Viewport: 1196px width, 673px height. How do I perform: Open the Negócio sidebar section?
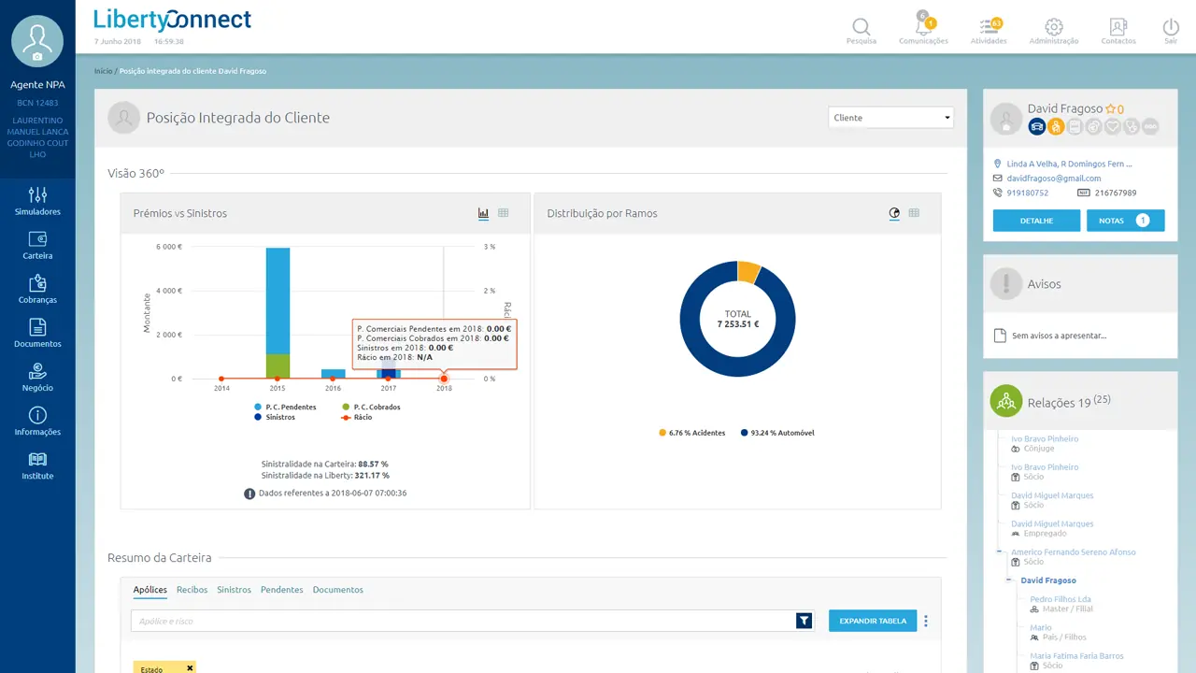coord(37,378)
